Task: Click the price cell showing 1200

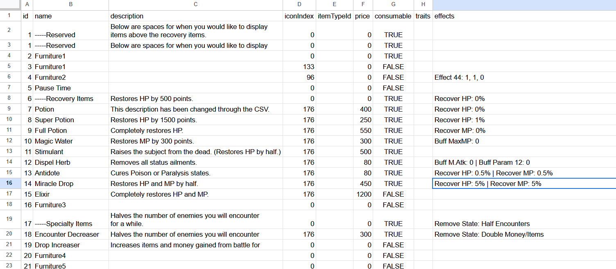Action: [x=363, y=194]
